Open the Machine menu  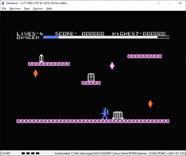15,8
